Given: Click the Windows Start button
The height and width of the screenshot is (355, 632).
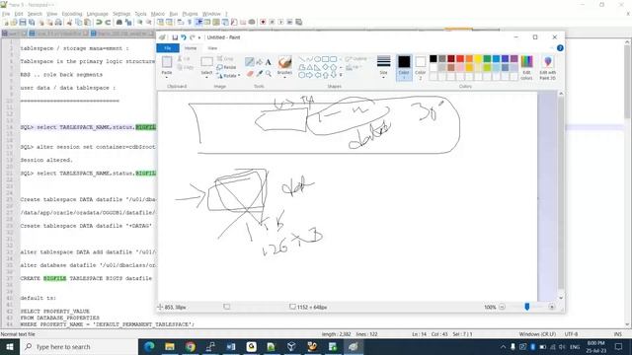Looking at the screenshot, I should pos(10,346).
